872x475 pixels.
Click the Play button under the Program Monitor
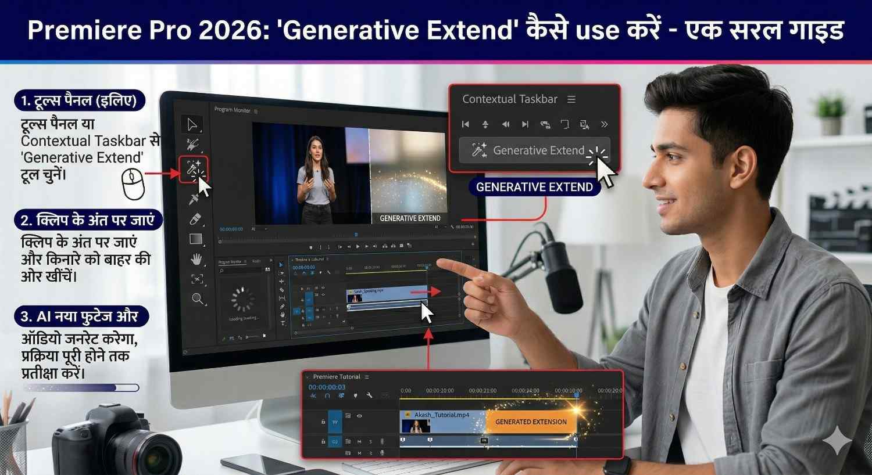358,247
